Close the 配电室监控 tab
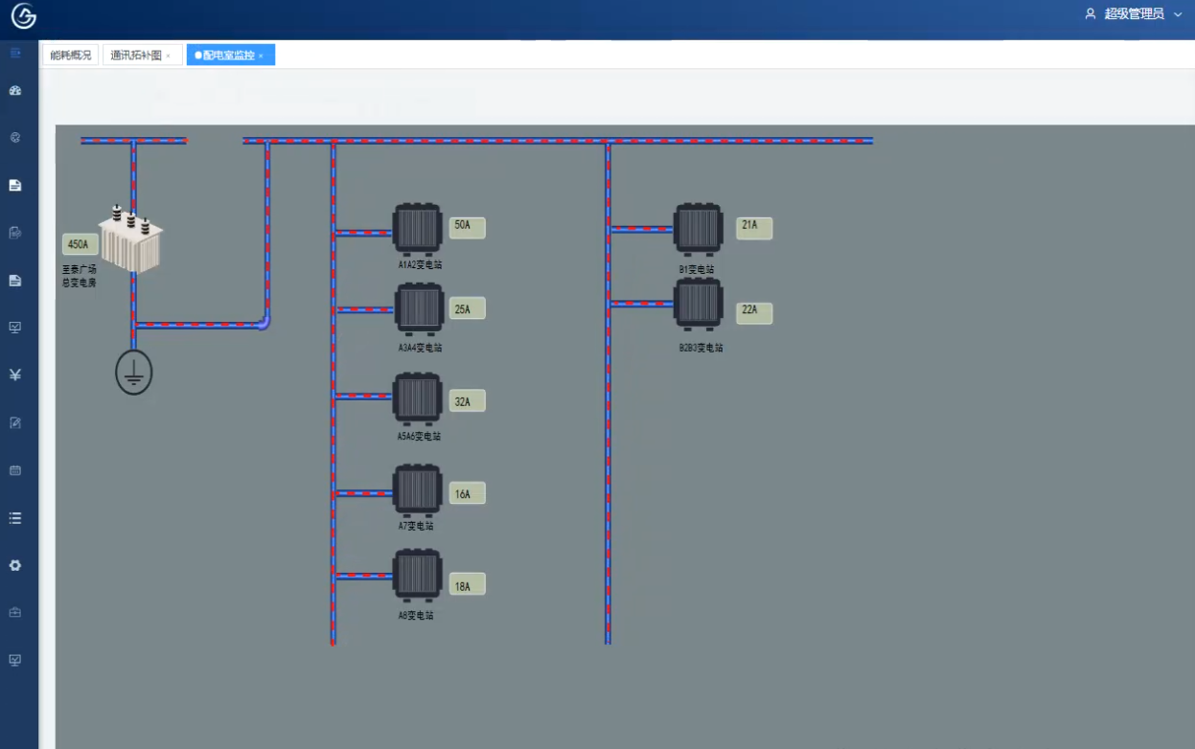 (x=261, y=56)
